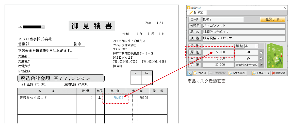The width and height of the screenshot is (292, 127).
Task: Click the 単価 field showing 76,000
Action: pos(218,58)
